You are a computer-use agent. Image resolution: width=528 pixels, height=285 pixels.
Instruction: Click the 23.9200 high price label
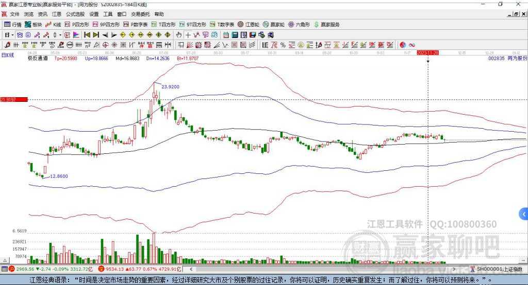(170, 87)
